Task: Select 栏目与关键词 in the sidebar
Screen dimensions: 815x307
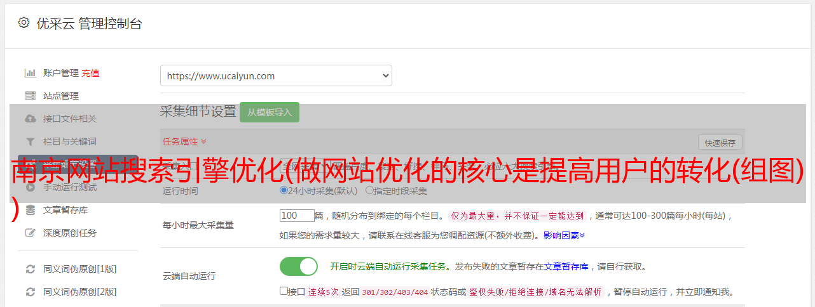Action: 70,141
